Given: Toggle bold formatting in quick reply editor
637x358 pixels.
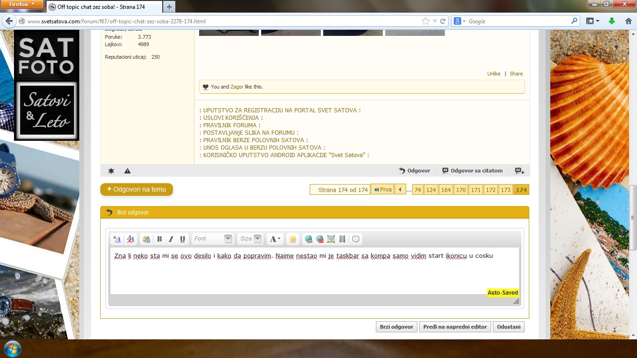Looking at the screenshot, I should click(159, 239).
